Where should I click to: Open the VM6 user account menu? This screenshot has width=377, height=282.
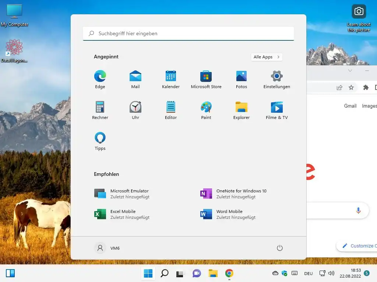107,248
